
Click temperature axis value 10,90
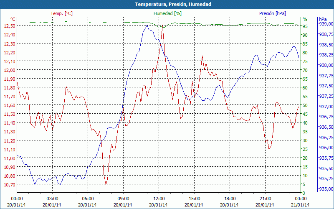pyautogui.click(x=10, y=167)
